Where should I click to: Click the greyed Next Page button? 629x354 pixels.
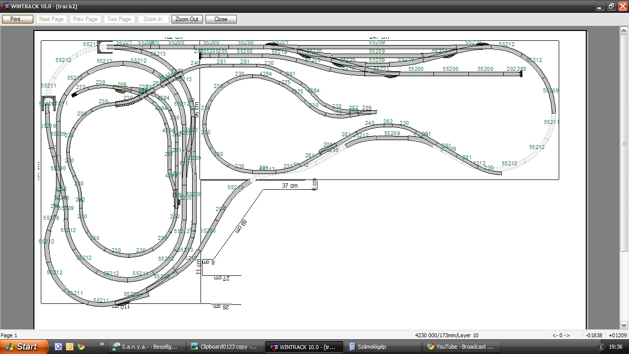(x=52, y=19)
